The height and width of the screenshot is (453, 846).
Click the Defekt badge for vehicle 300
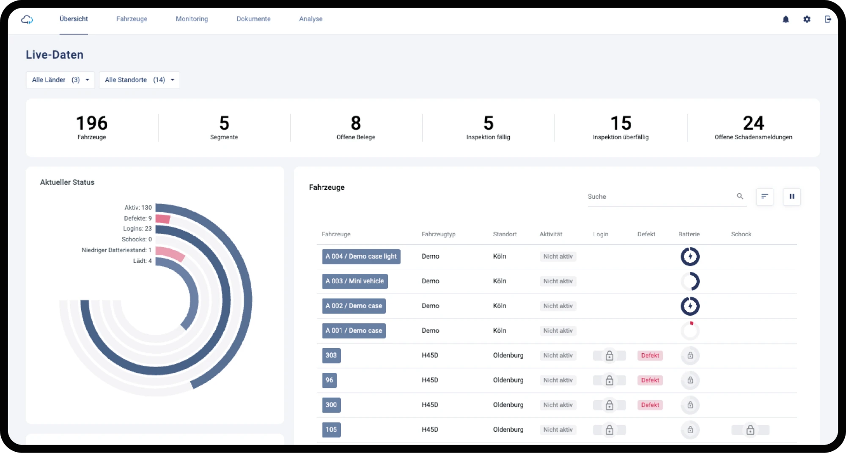click(650, 405)
